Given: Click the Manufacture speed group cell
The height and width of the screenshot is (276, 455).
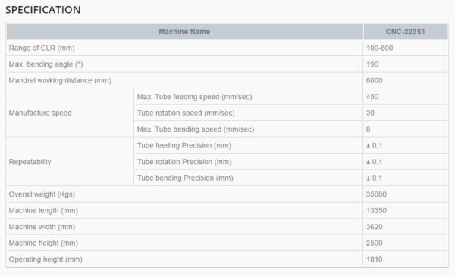Looking at the screenshot, I should click(70, 113).
